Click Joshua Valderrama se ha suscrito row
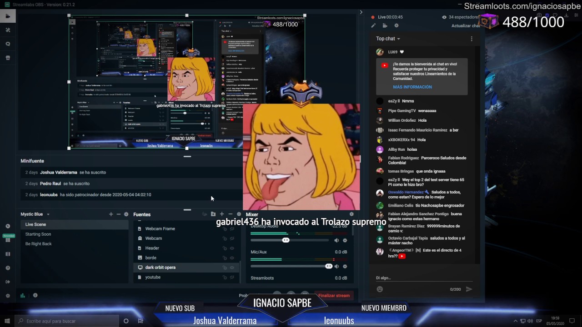 (132, 173)
